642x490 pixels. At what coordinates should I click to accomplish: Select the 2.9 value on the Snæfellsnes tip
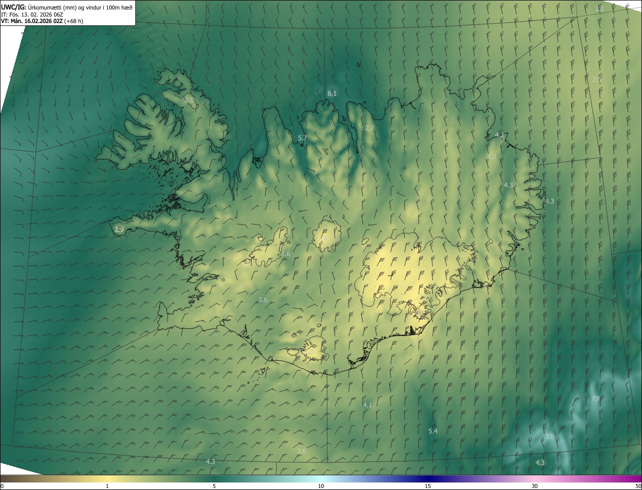coord(119,229)
